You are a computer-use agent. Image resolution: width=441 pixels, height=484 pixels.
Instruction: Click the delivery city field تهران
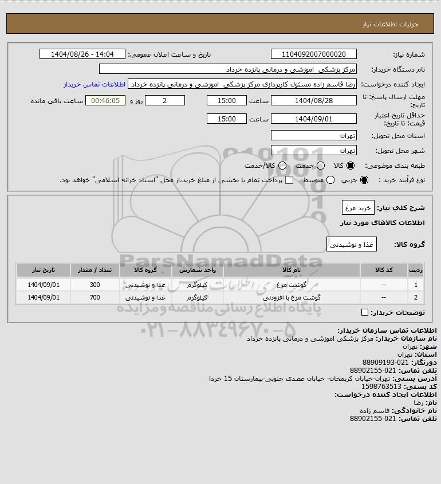[313, 150]
